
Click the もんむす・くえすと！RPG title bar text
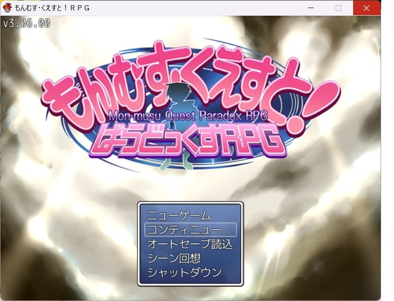[52, 8]
